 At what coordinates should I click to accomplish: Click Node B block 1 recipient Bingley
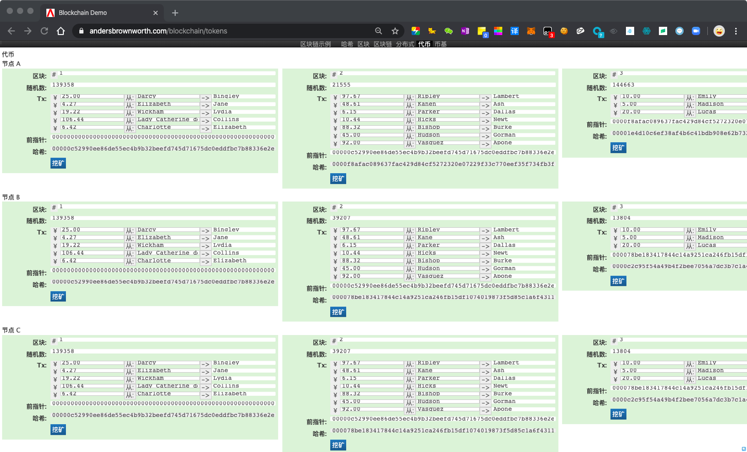point(244,230)
